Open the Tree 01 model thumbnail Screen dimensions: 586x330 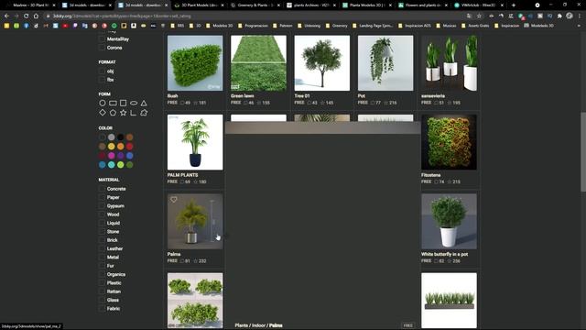322,63
